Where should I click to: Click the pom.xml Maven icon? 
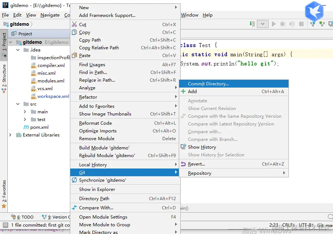[26, 127]
